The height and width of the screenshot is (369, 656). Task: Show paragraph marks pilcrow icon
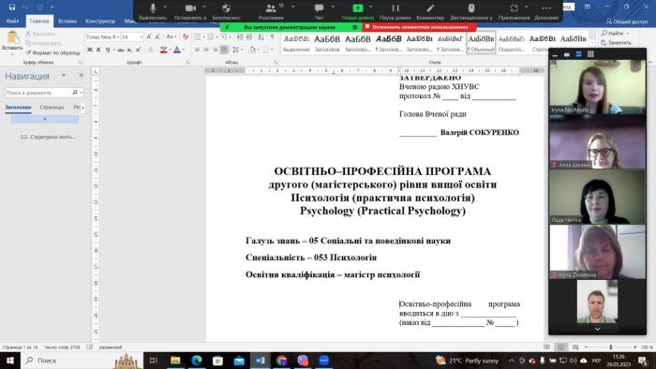[273, 37]
